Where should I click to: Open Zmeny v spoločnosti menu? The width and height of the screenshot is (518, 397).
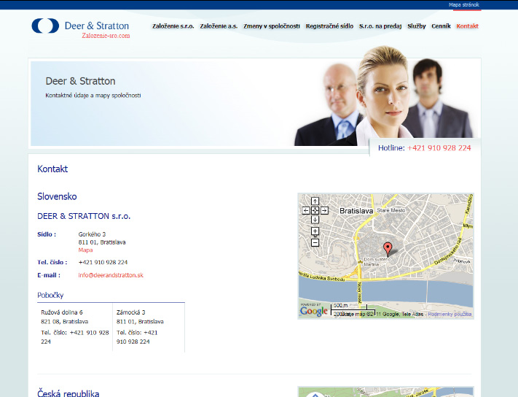pyautogui.click(x=272, y=26)
